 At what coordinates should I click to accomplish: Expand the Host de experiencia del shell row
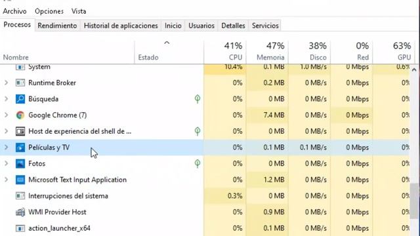click(6, 131)
